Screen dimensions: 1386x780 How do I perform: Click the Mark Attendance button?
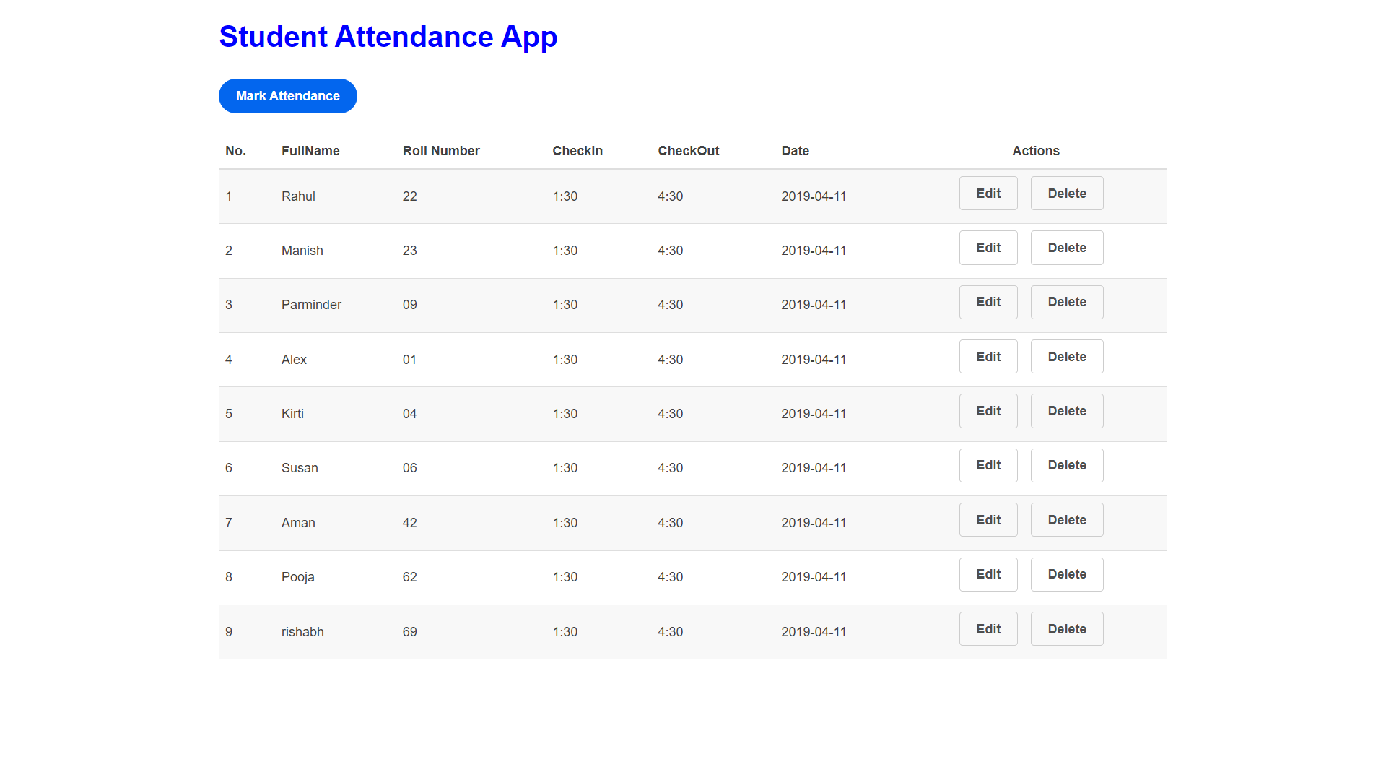(287, 95)
